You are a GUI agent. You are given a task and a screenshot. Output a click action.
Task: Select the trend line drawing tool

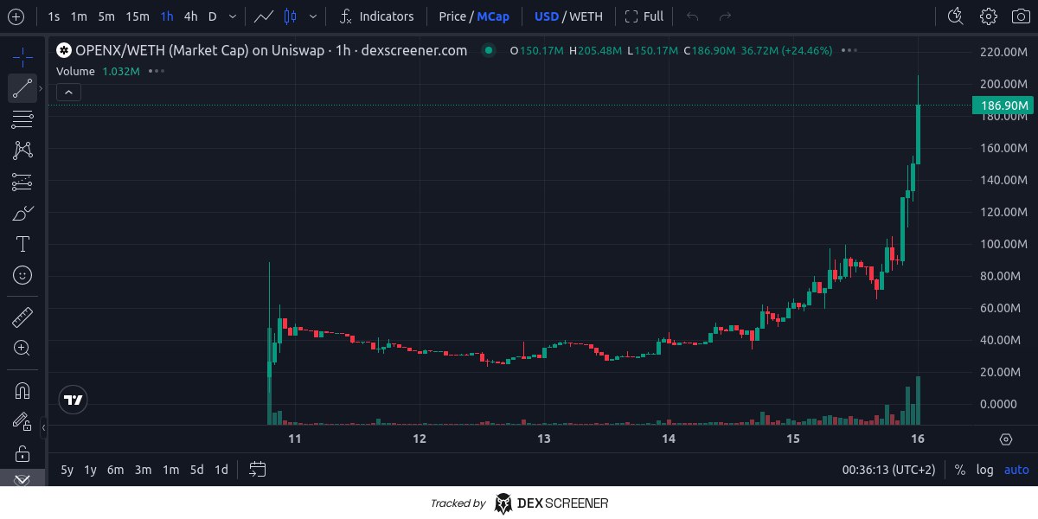pos(22,88)
